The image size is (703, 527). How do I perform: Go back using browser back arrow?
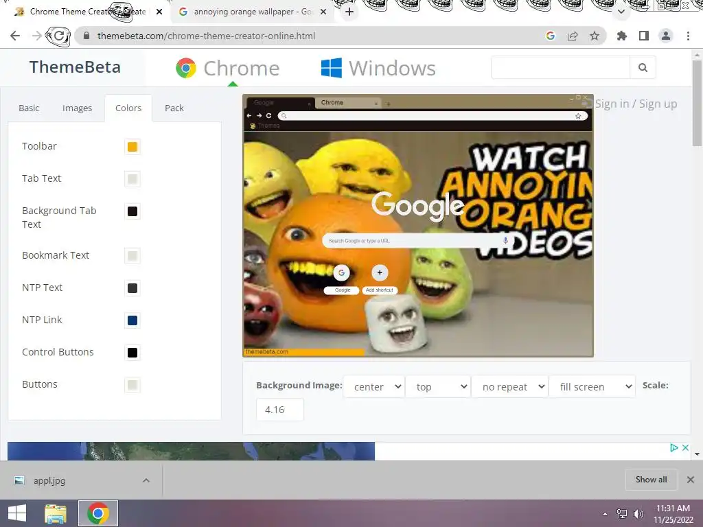pos(15,36)
